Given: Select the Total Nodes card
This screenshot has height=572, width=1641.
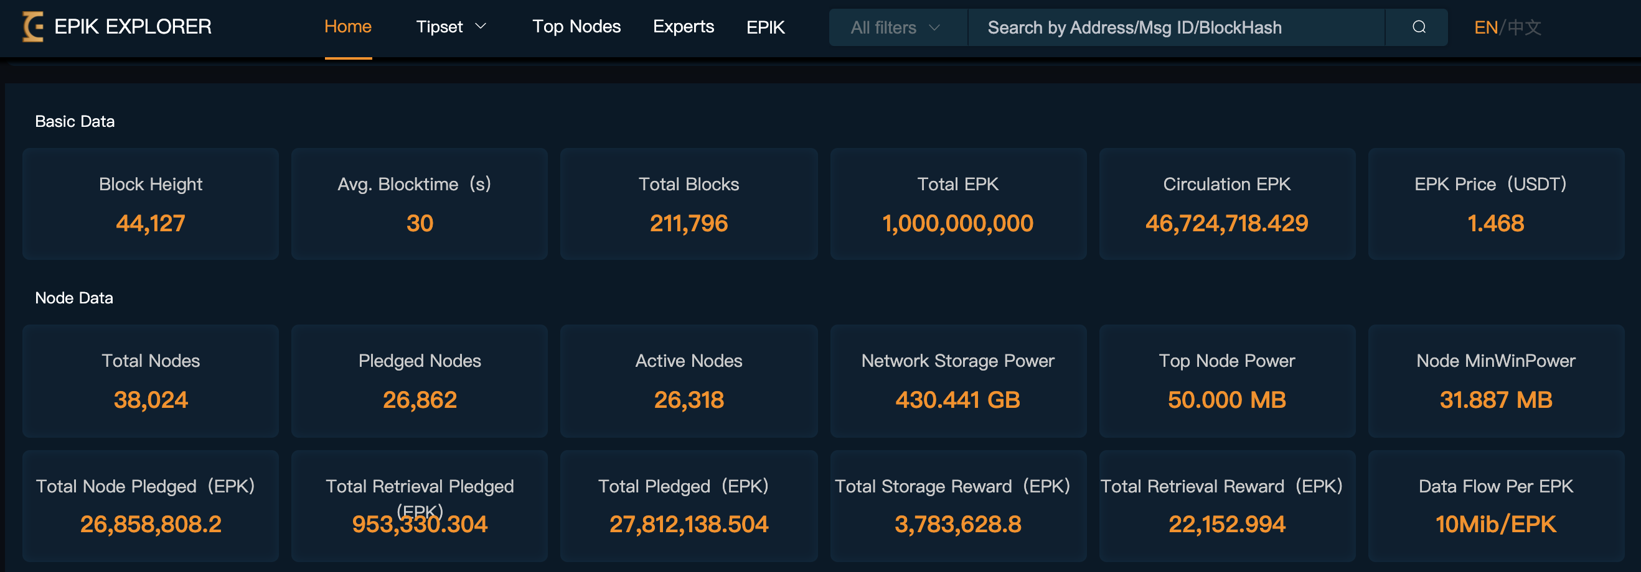Looking at the screenshot, I should [150, 381].
